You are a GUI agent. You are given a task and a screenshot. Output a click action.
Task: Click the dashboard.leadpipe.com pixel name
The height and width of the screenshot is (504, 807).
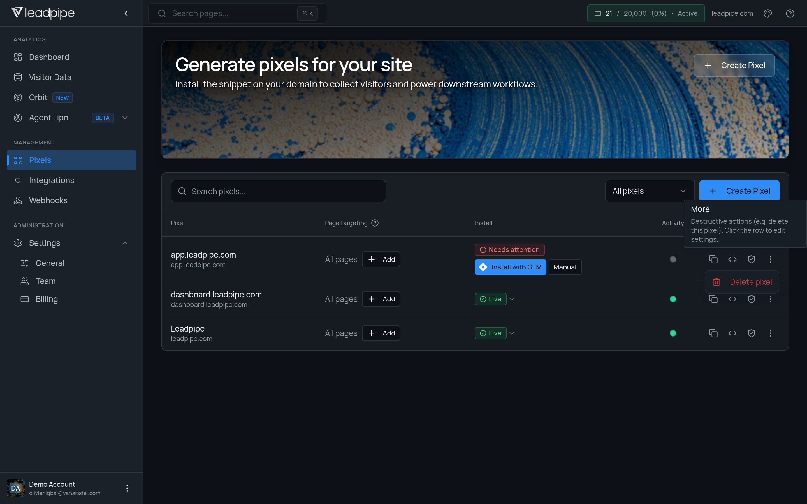pyautogui.click(x=216, y=295)
